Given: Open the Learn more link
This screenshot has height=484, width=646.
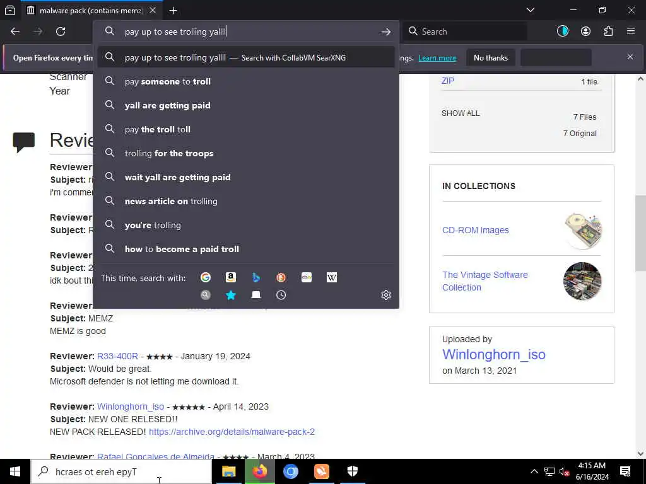Looking at the screenshot, I should coord(437,58).
